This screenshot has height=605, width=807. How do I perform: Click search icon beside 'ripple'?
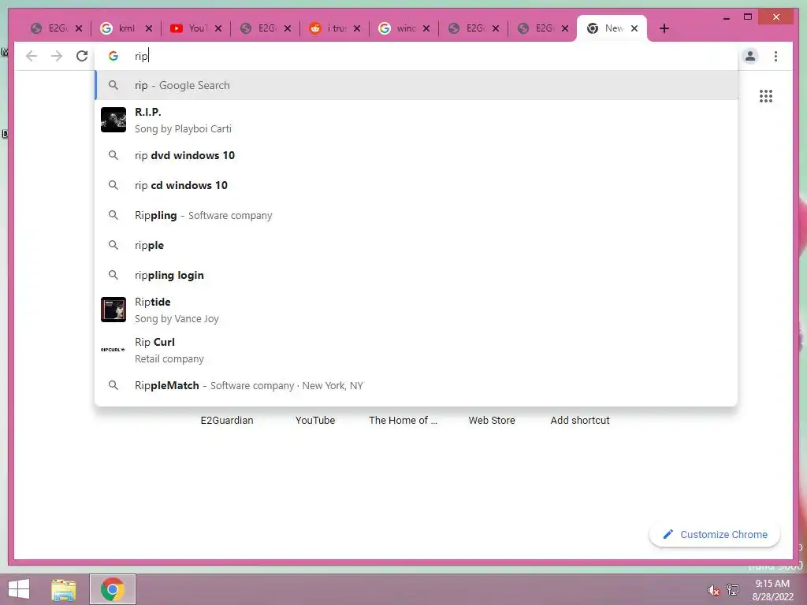click(x=113, y=245)
